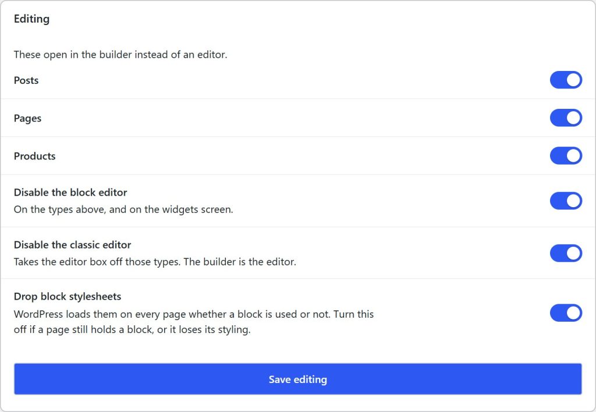Turn off Drop block stylesheets toggle
Image resolution: width=596 pixels, height=412 pixels.
[x=566, y=313]
